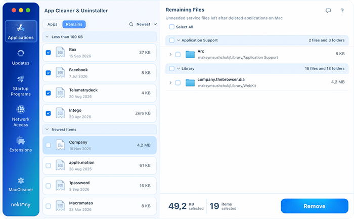The width and height of the screenshot is (354, 219).
Task: Uncheck the Intego checkbox
Action: coord(49,113)
